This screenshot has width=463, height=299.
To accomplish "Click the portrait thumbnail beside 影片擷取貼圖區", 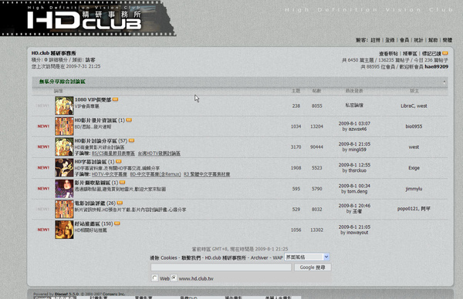I will click(64, 189).
